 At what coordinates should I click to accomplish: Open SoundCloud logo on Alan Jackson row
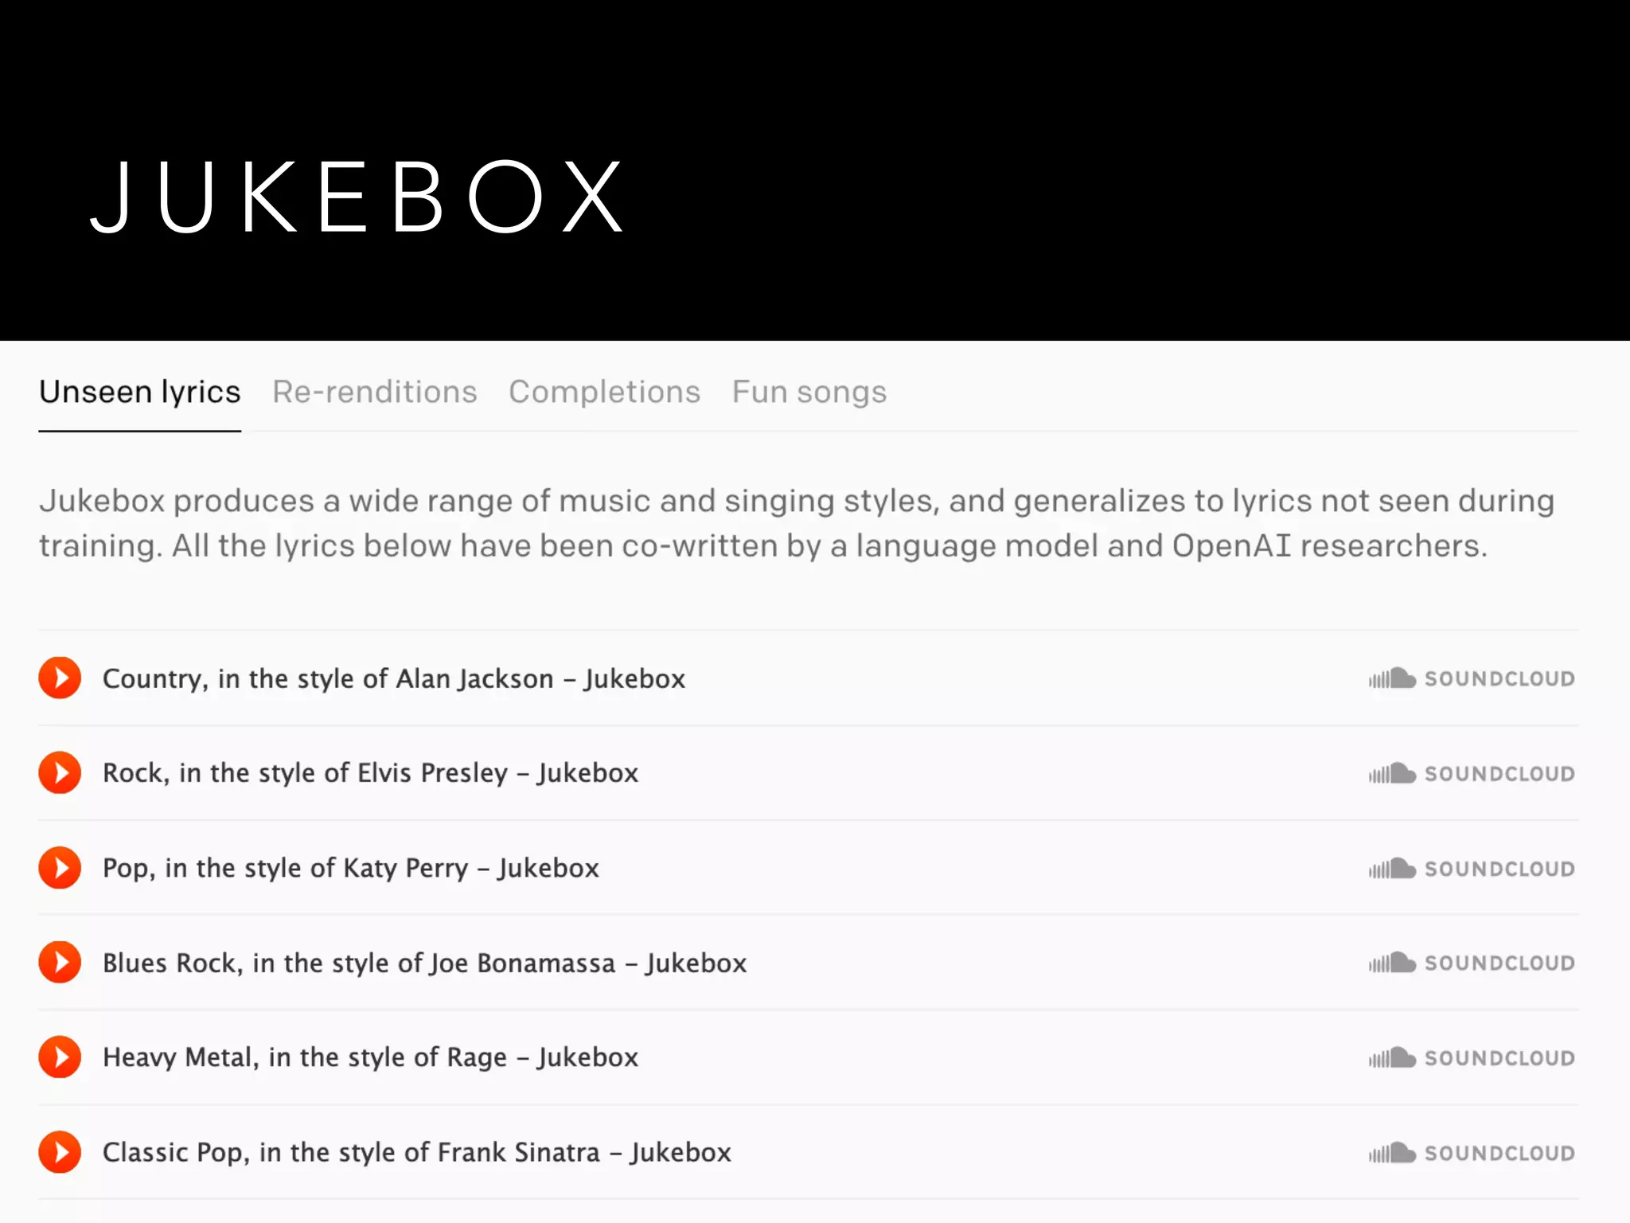click(1471, 679)
